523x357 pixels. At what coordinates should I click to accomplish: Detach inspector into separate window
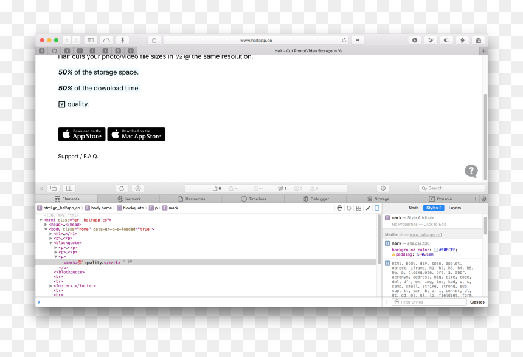(54, 188)
